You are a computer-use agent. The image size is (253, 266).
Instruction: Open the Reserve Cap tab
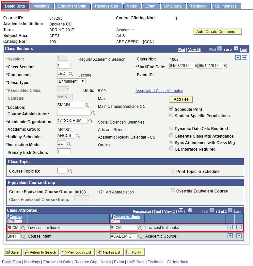[107, 6]
